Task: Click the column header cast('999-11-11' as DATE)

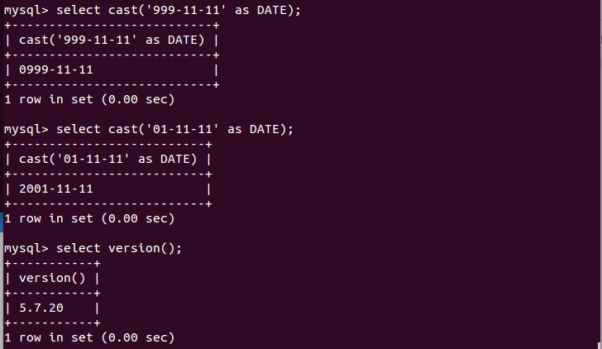Action: click(x=112, y=40)
